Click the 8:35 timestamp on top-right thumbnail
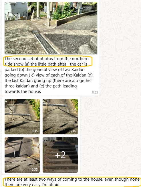141x187 pixels. [73, 131]
